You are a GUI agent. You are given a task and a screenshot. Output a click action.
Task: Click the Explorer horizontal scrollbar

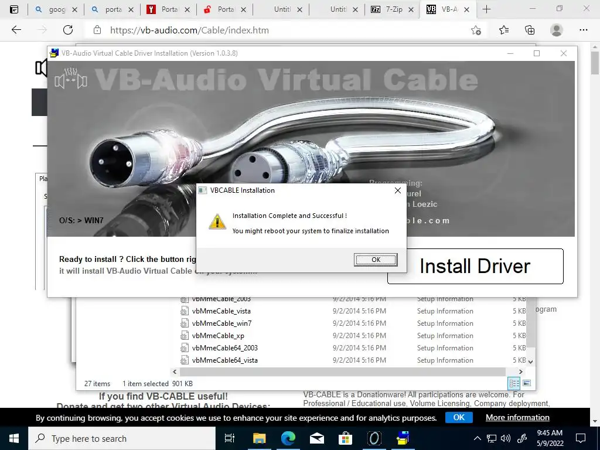point(342,371)
